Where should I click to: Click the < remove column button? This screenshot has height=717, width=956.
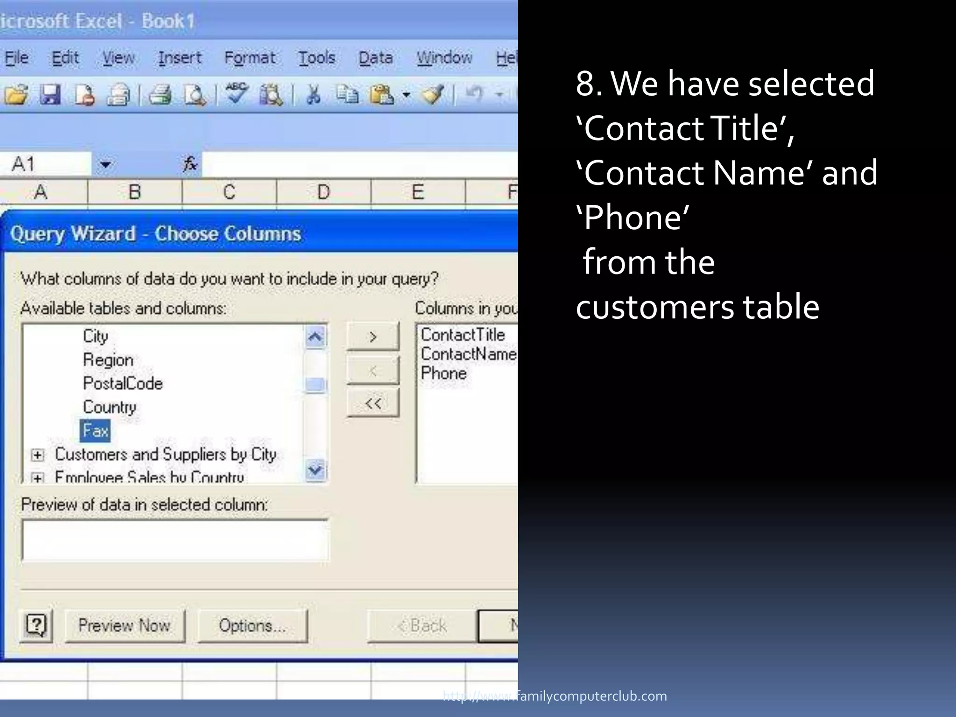click(373, 371)
